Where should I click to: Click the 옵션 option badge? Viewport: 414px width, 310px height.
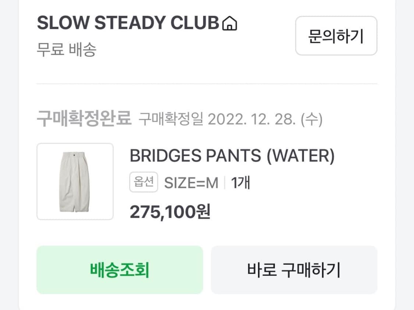tap(144, 182)
